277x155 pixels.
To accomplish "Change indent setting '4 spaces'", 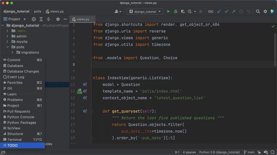I will click(x=189, y=152).
